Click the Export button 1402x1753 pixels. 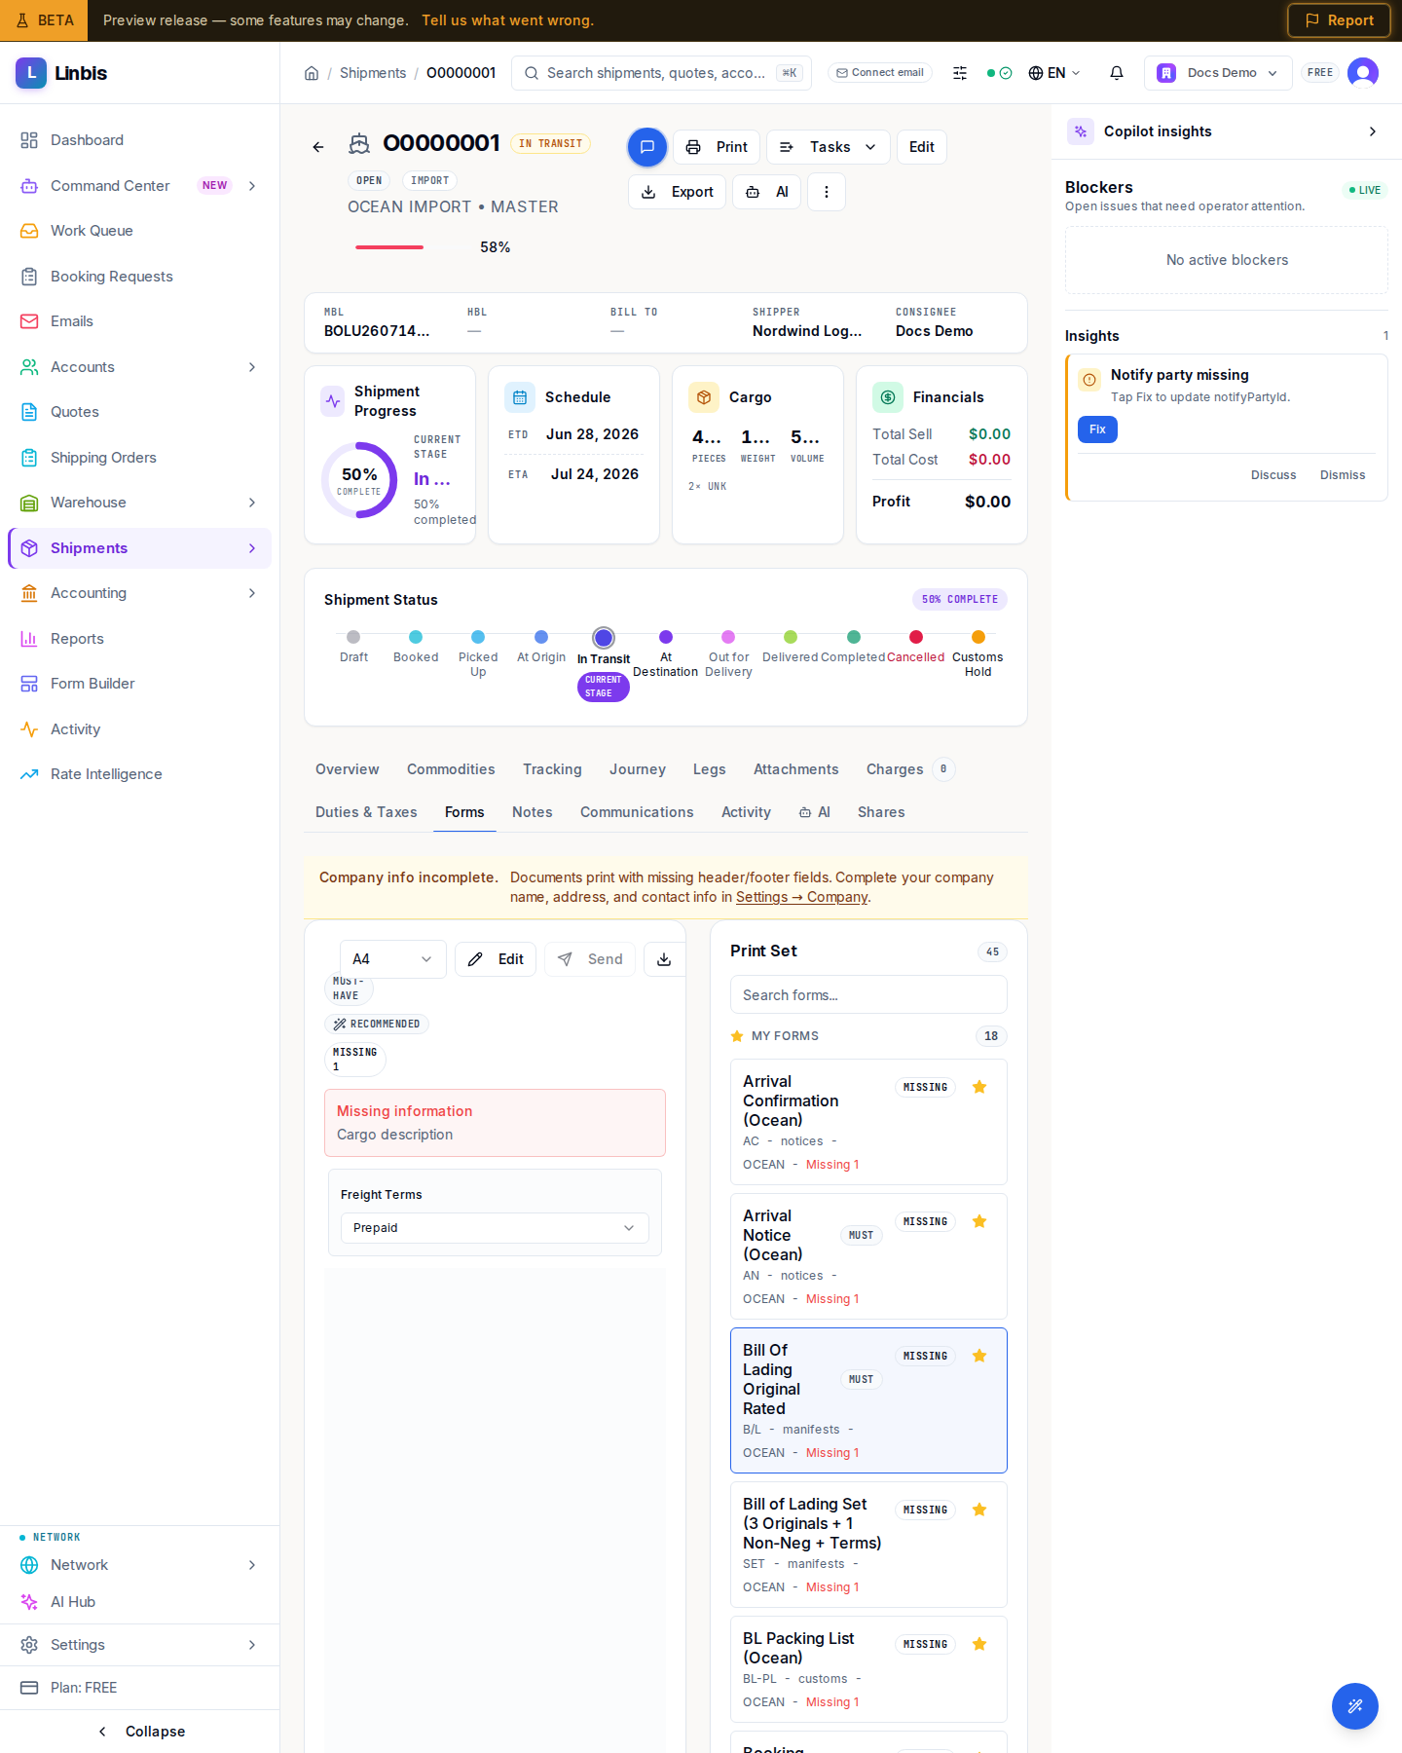click(677, 192)
